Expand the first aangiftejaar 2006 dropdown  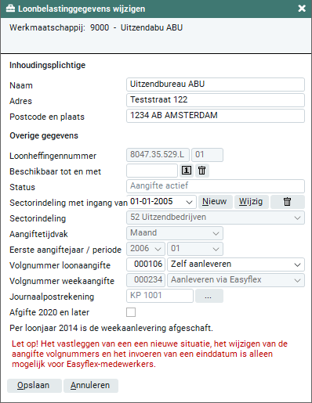(146, 249)
